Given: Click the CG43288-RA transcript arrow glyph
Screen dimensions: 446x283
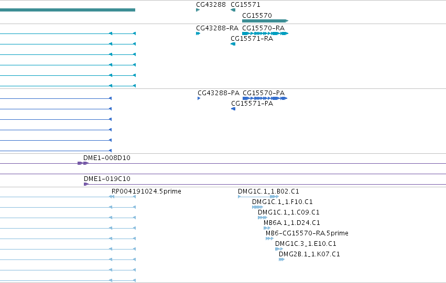Looking at the screenshot, I should coord(198,33).
